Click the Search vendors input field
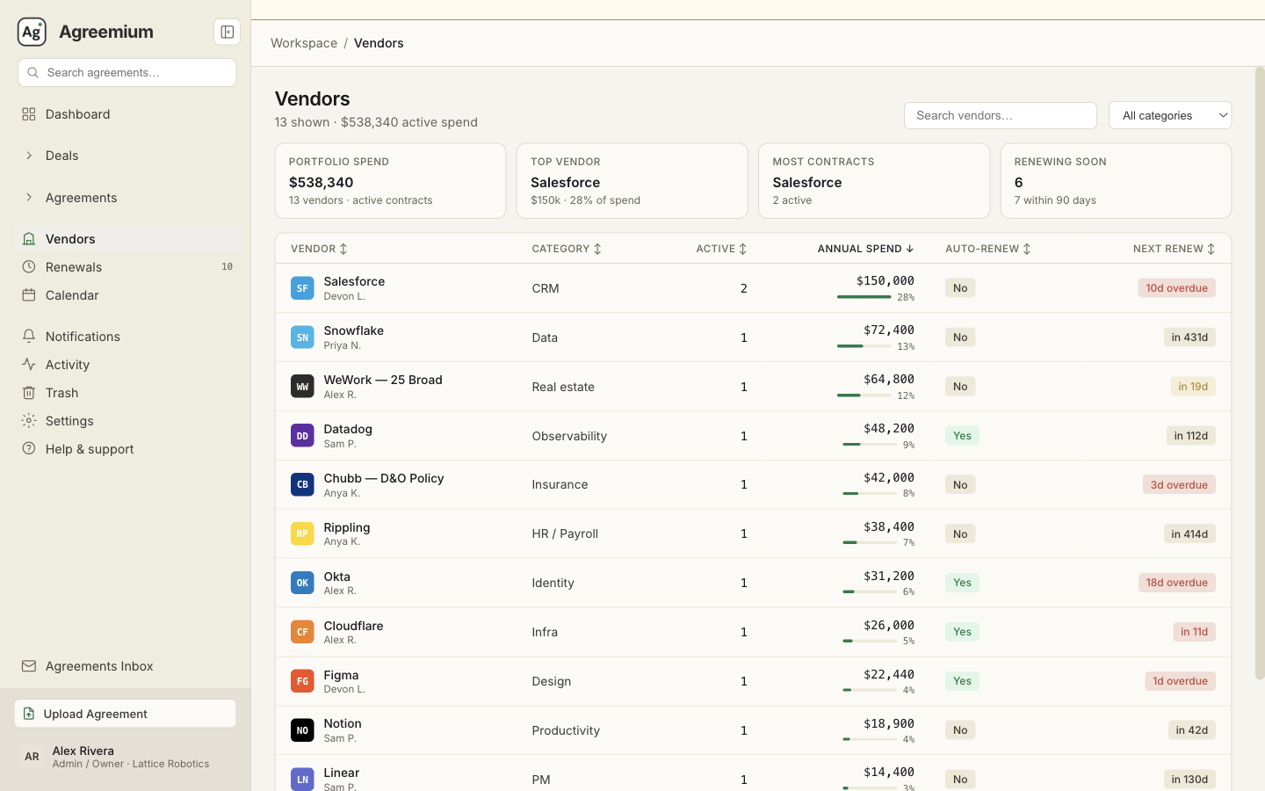The image size is (1265, 791). (x=1001, y=115)
